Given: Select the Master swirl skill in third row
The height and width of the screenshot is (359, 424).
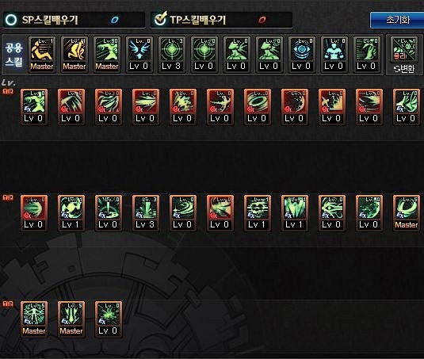Looking at the screenshot, I should [x=406, y=213].
